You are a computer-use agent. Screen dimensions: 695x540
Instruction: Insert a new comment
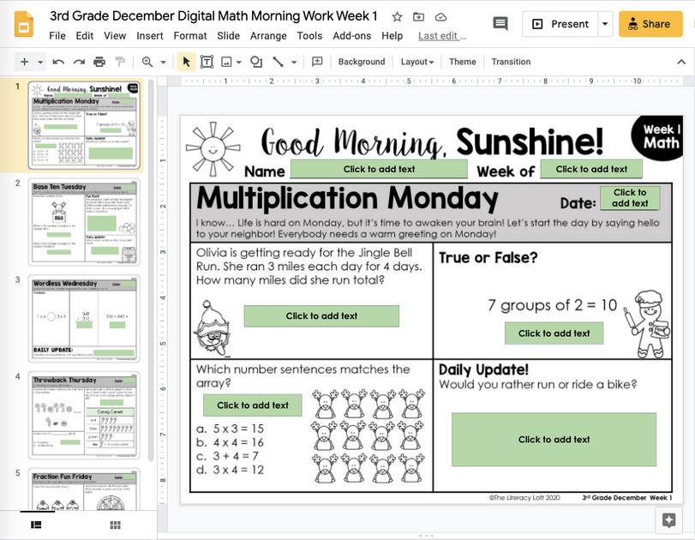click(x=318, y=62)
